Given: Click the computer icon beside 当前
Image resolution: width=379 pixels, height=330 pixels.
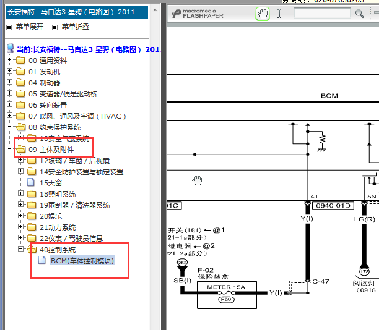Looking at the screenshot, I should click(11, 48).
